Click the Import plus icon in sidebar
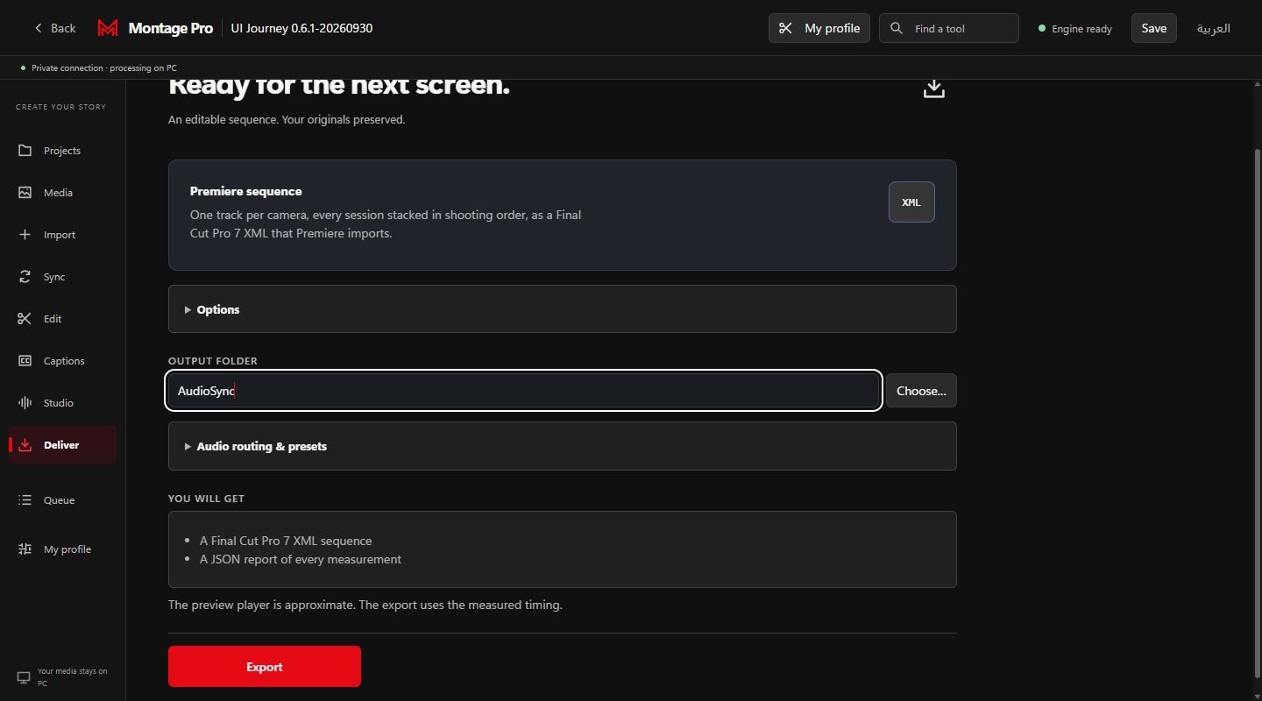Image resolution: width=1262 pixels, height=701 pixels. 25,235
